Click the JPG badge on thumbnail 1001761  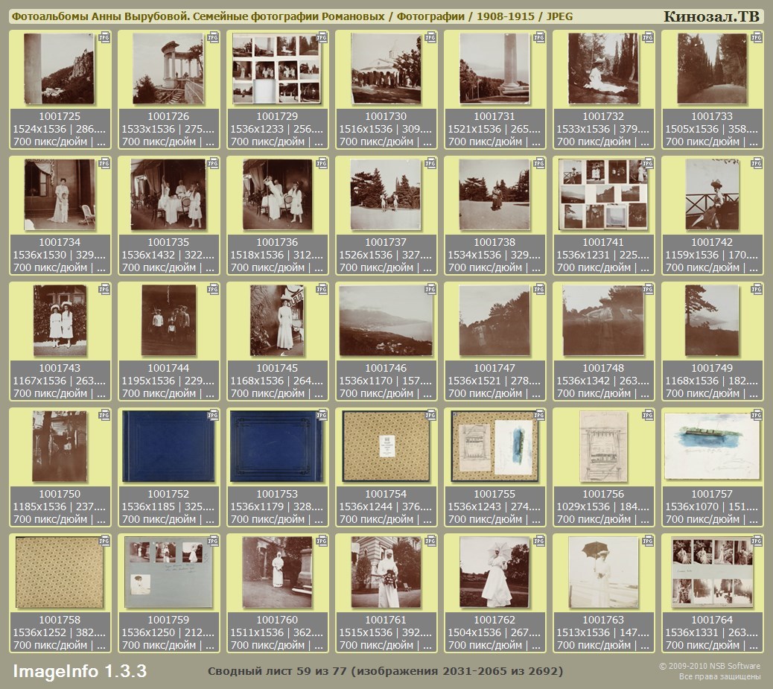pyautogui.click(x=430, y=541)
